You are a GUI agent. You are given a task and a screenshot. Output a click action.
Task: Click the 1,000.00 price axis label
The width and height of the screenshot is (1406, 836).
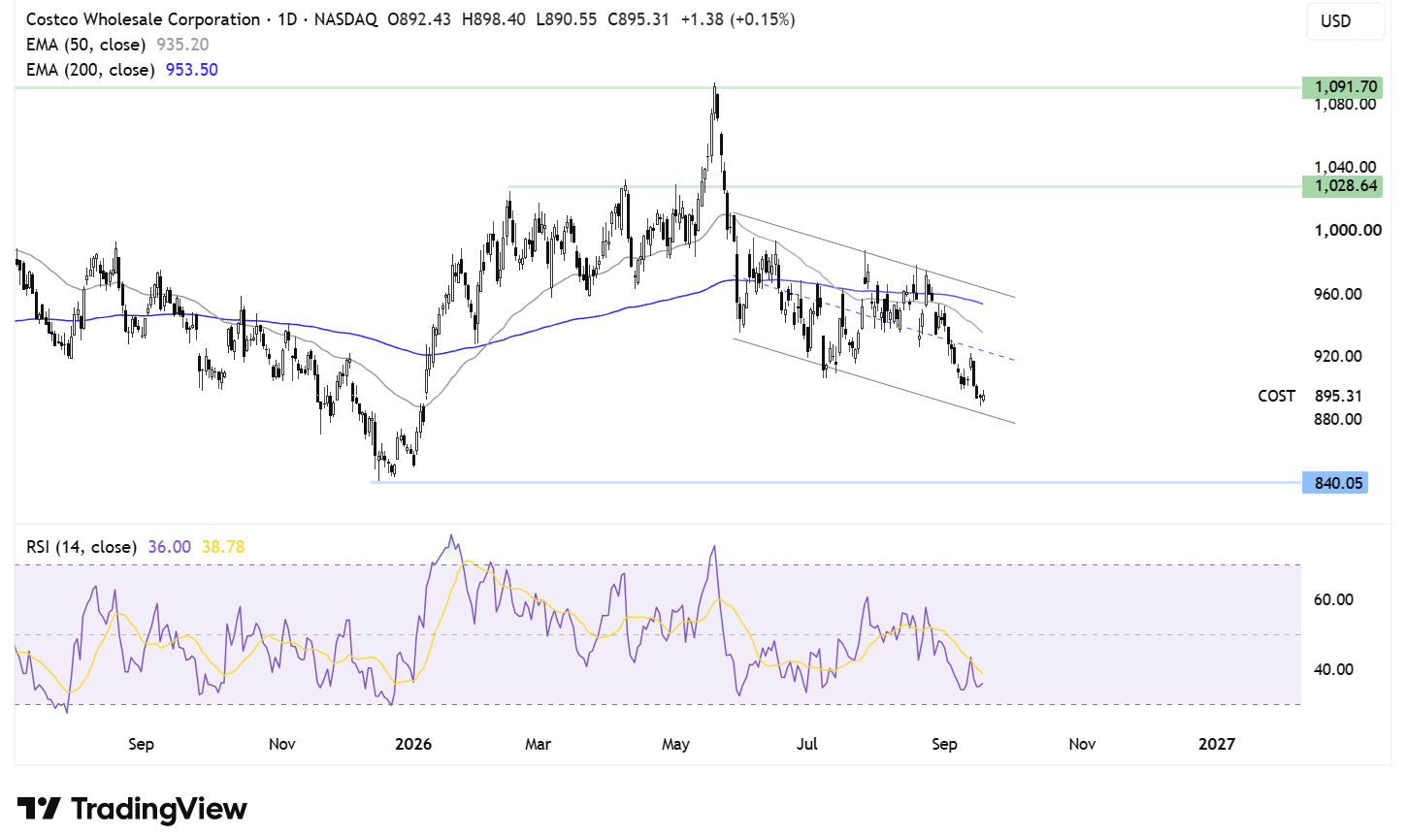[x=1348, y=230]
